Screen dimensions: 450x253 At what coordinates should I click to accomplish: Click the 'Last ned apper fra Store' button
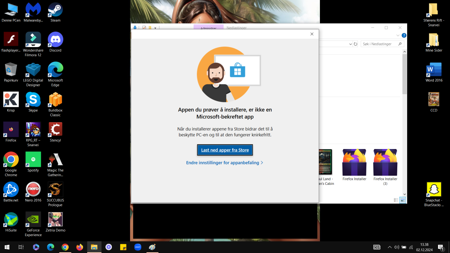(225, 150)
